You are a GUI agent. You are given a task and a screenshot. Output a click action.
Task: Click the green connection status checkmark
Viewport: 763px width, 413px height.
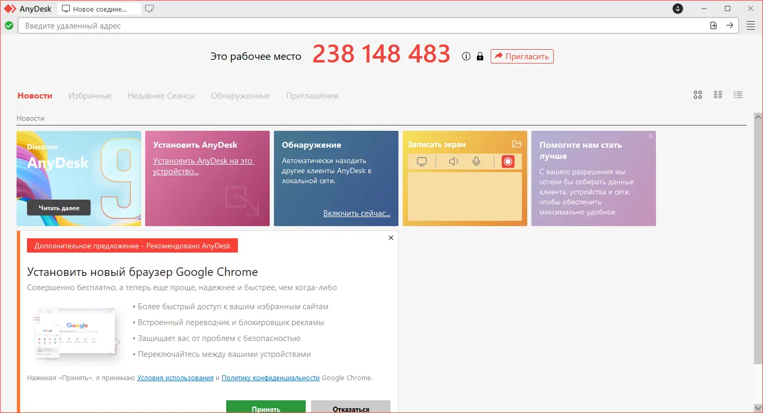[x=9, y=25]
